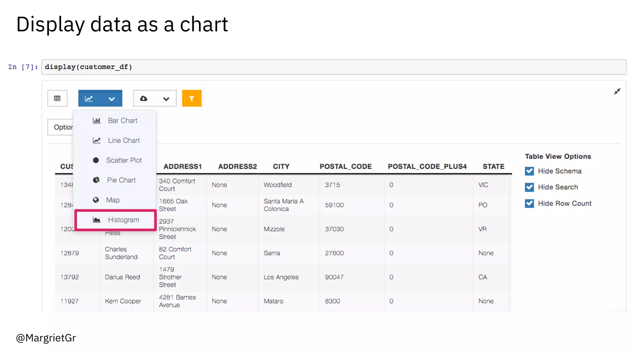Sort by STATE column header
The height and width of the screenshot is (355, 631).
tap(493, 166)
